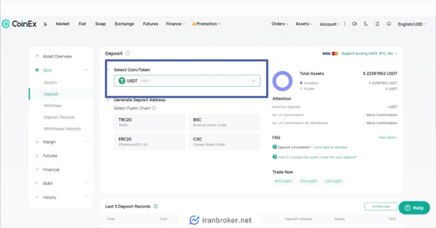This screenshot has height=228, width=436.
Task: Click the Financial sidebar icon
Action: 37,169
